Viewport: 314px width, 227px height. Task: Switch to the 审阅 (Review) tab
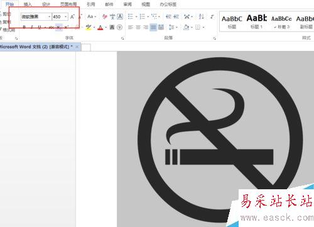pyautogui.click(x=127, y=4)
